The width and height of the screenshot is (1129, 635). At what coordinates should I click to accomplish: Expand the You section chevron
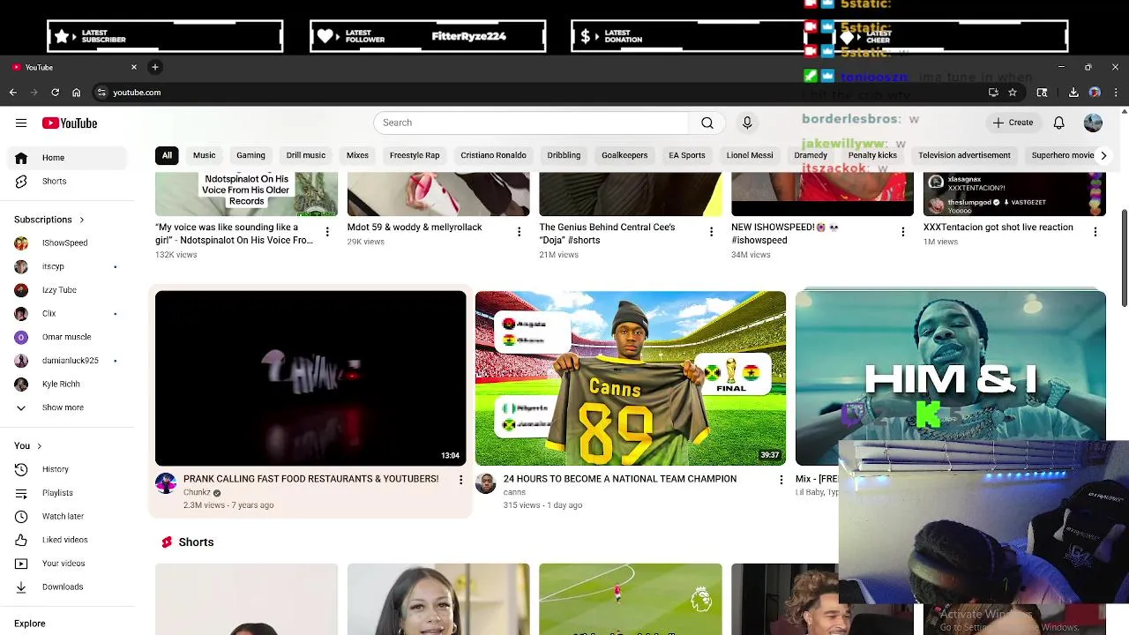(x=39, y=446)
